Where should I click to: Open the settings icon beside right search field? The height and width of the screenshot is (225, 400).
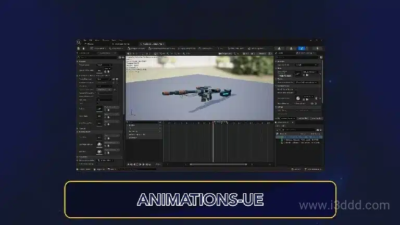coord(321,57)
